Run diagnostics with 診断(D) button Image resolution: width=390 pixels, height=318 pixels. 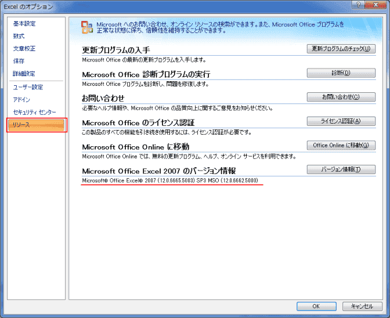341,73
